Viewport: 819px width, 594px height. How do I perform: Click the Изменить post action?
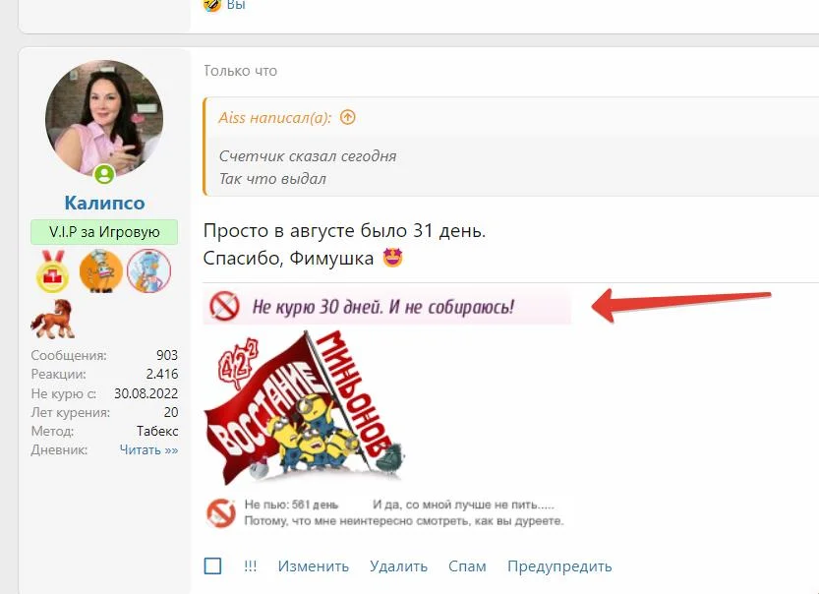[x=314, y=566]
